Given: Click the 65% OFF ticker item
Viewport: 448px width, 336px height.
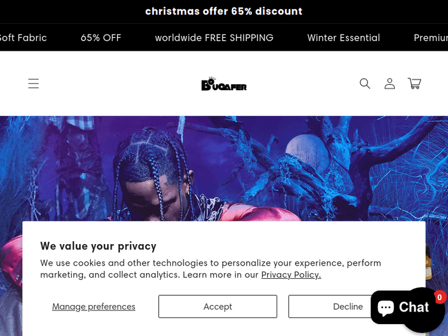Looking at the screenshot, I should (x=101, y=38).
